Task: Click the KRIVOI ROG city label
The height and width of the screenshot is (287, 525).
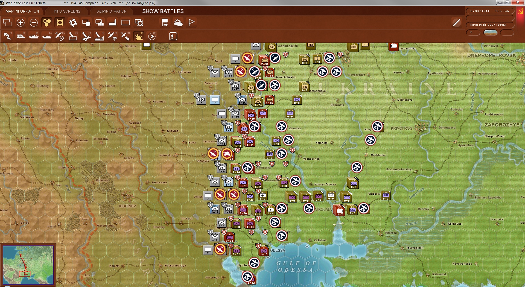Action: (401, 128)
